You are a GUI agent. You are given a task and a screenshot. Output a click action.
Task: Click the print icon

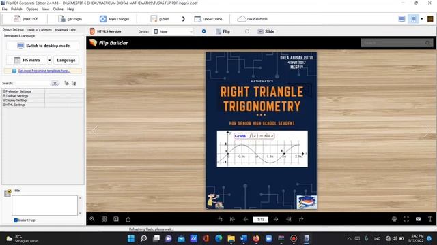tap(394, 219)
